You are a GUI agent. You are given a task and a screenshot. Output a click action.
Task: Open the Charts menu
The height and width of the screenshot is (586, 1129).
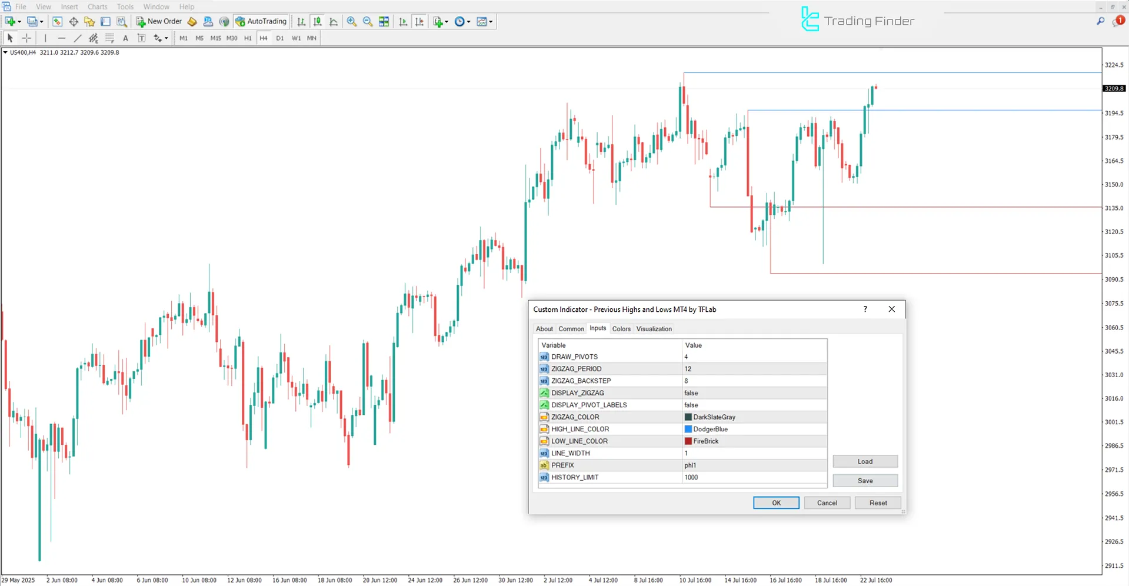pos(97,6)
